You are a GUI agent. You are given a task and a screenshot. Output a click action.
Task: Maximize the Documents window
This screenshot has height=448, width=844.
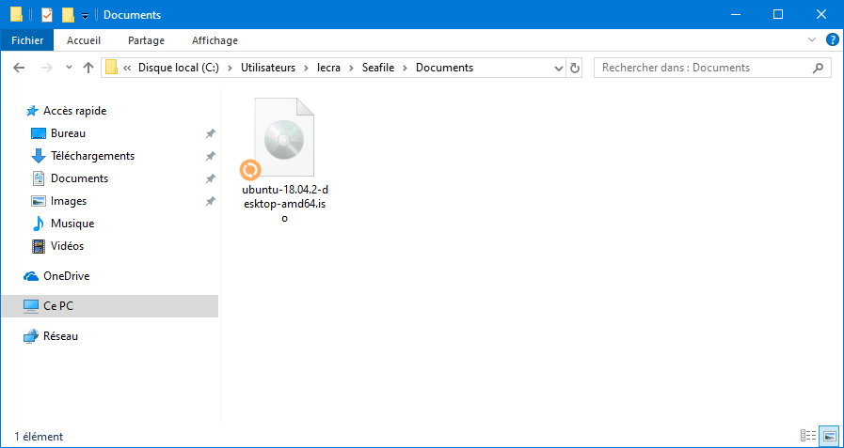point(778,14)
